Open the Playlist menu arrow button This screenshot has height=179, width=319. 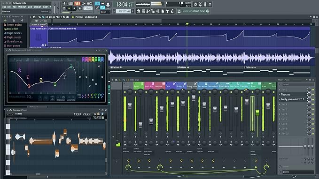(x=31, y=17)
